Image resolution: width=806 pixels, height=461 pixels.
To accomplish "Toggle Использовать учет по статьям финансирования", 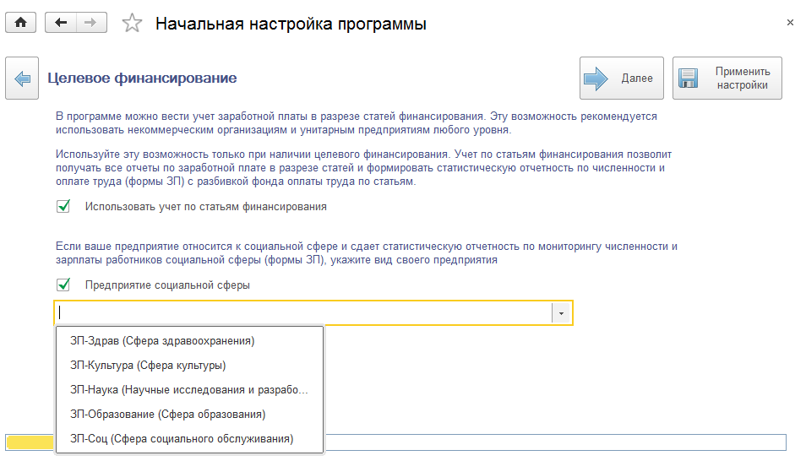I will [x=63, y=207].
